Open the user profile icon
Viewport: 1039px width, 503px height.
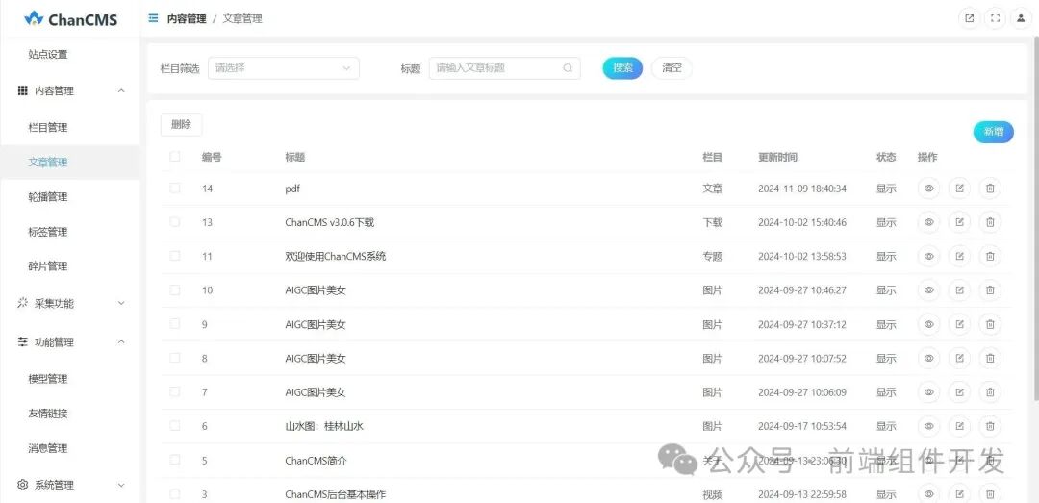click(x=1021, y=18)
